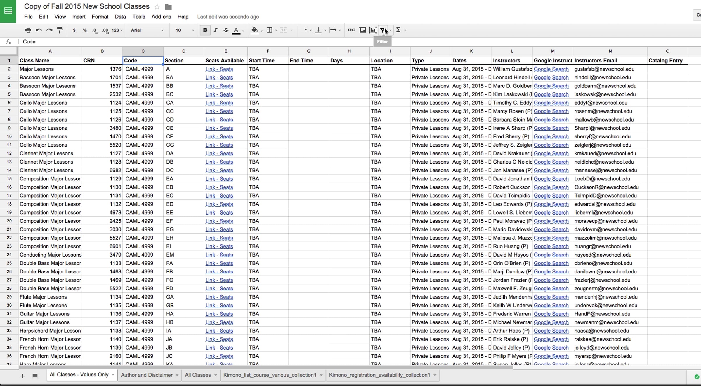Open the all sheets list icon
The height and width of the screenshot is (386, 701).
coord(35,376)
